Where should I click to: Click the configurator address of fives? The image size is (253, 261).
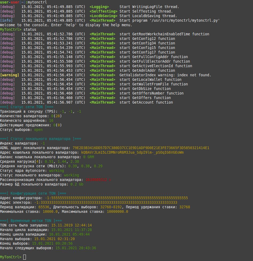(116, 198)
